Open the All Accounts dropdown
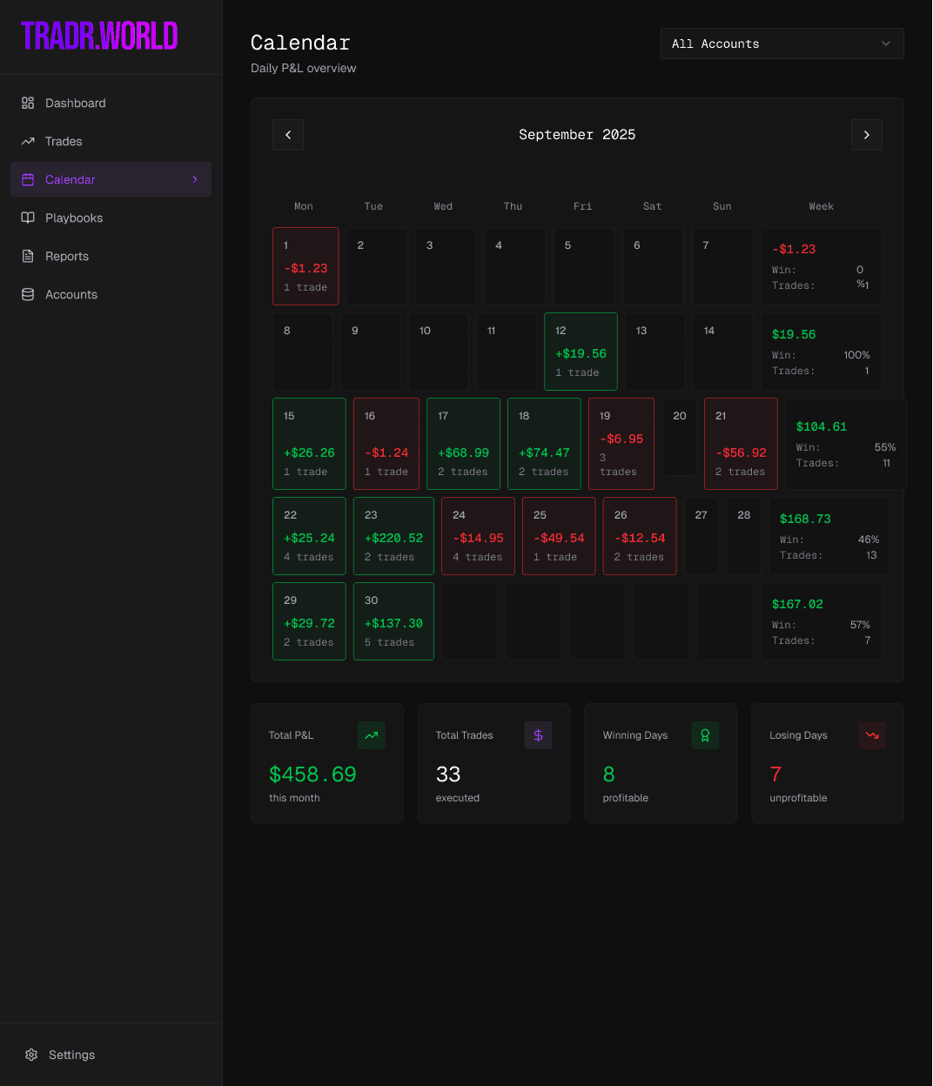 (x=781, y=44)
